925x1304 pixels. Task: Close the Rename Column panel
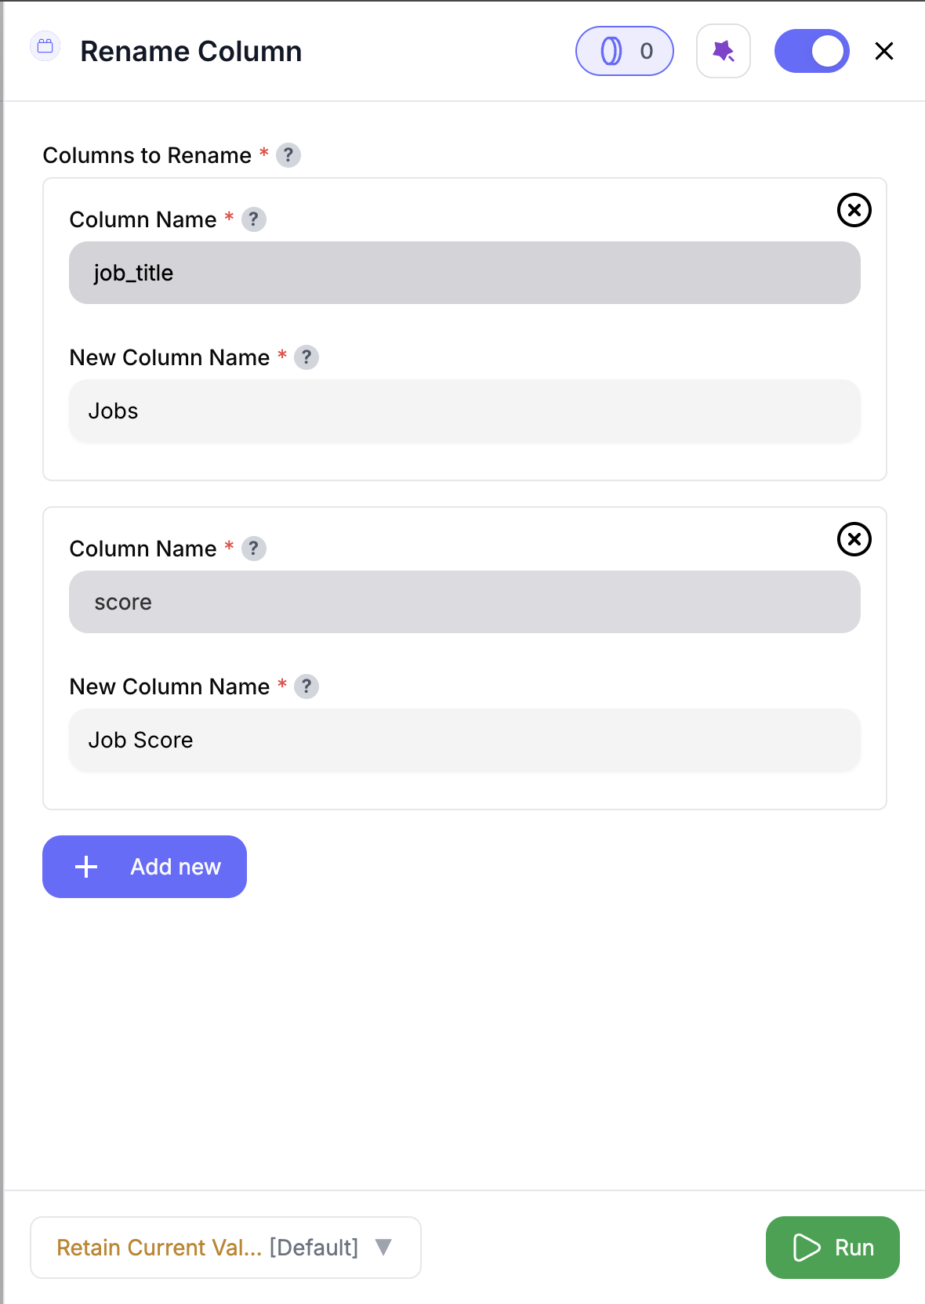coord(884,50)
